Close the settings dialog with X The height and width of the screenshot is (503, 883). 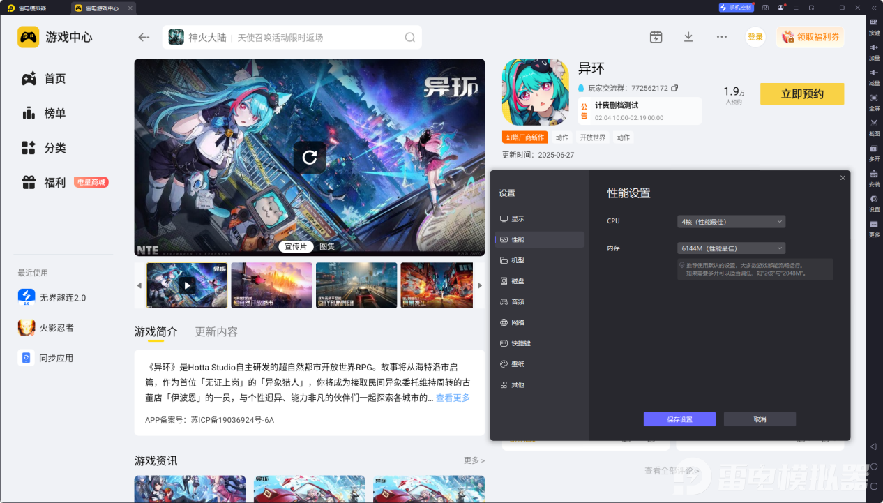(843, 178)
